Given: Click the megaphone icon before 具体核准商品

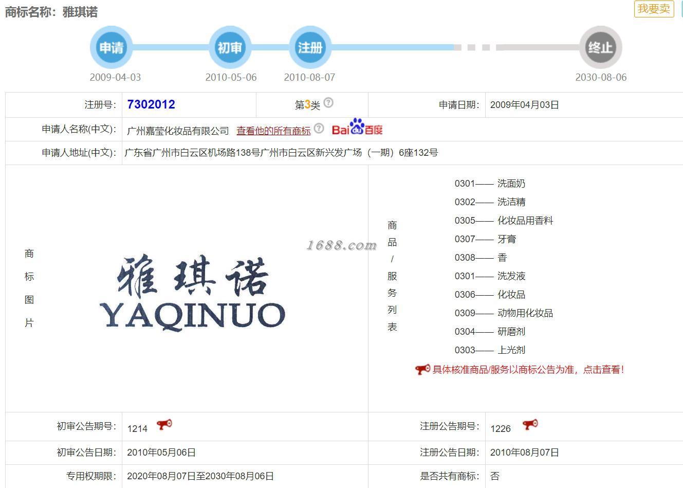Looking at the screenshot, I should pyautogui.click(x=423, y=369).
